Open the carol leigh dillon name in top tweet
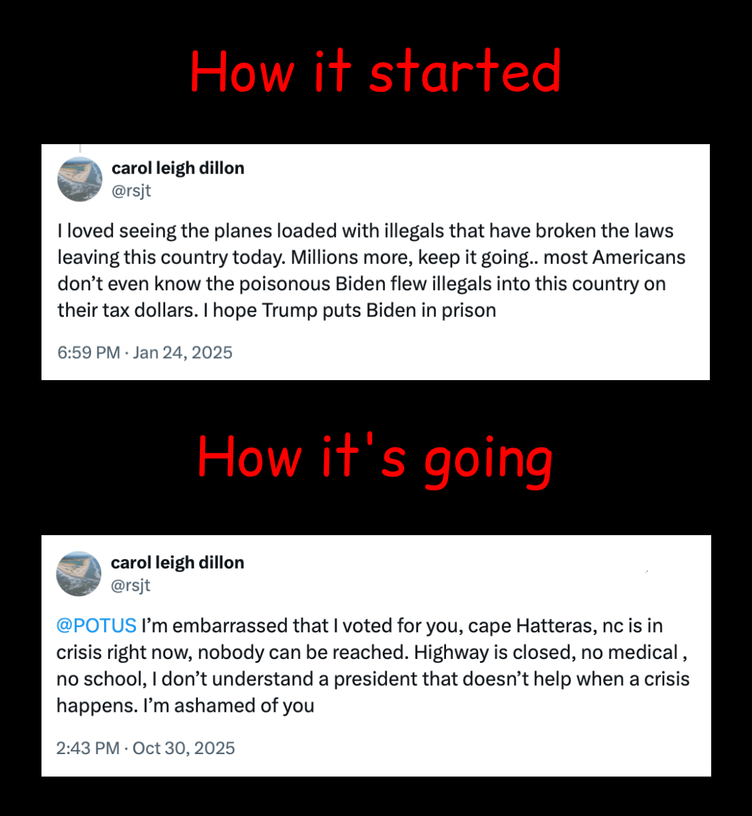 (x=177, y=168)
